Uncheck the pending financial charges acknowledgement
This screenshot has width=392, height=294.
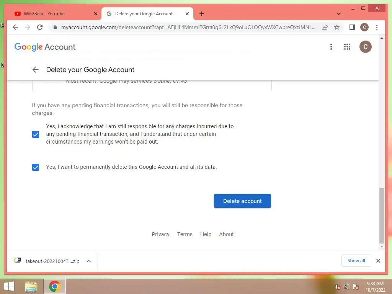point(36,134)
